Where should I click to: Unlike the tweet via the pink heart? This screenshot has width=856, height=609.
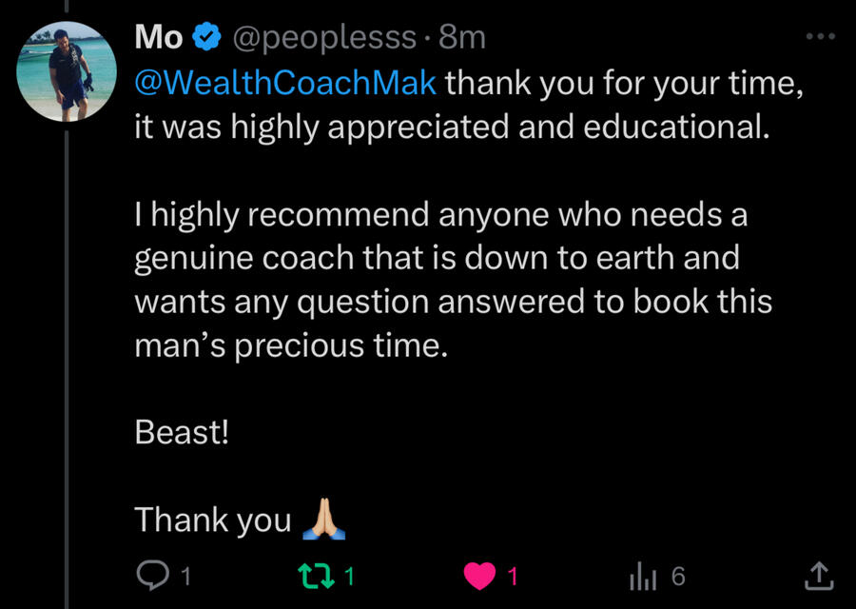pyautogui.click(x=480, y=575)
